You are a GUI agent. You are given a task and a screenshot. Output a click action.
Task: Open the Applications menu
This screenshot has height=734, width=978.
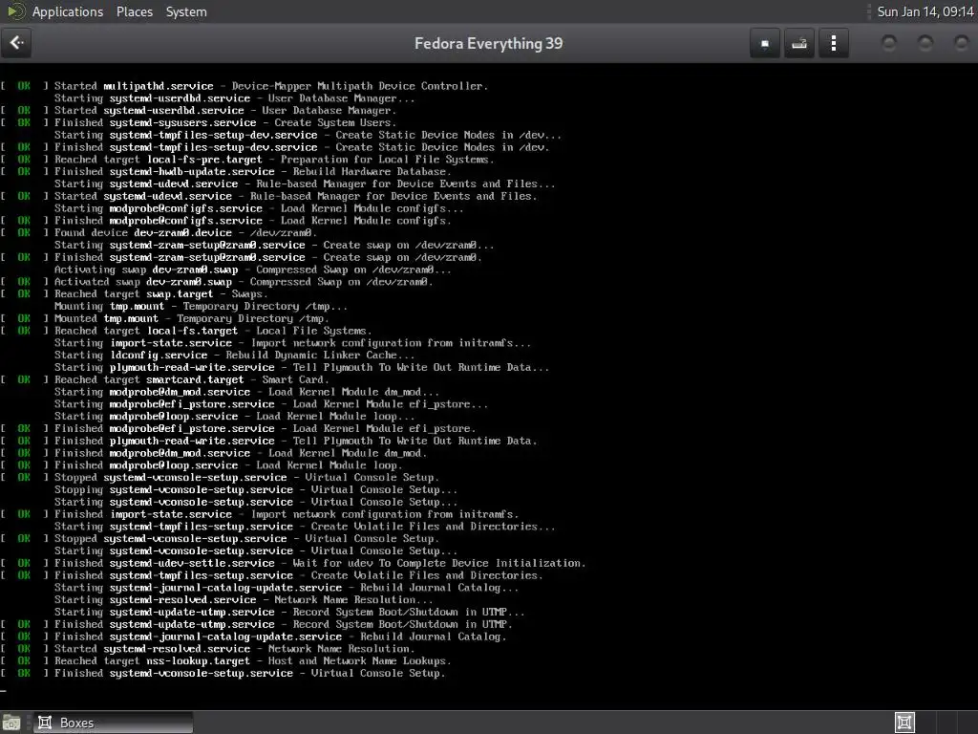pos(68,11)
